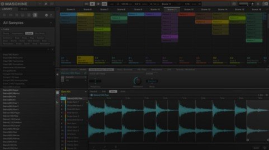Click the 1/16 grid value in header
The image size is (269, 150).
187,4
